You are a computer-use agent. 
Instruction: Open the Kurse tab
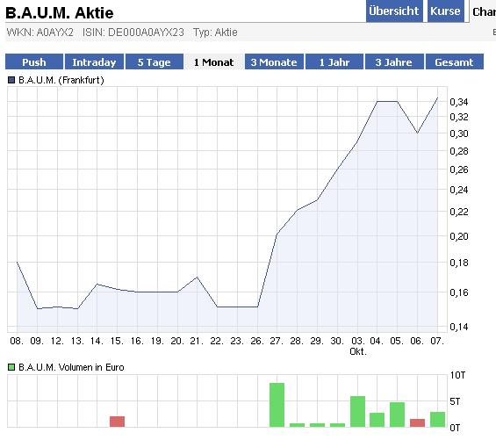[x=445, y=11]
